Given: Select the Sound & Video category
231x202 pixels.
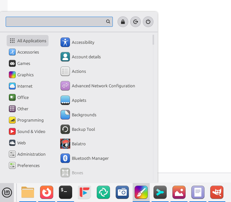Looking at the screenshot, I should (x=31, y=131).
